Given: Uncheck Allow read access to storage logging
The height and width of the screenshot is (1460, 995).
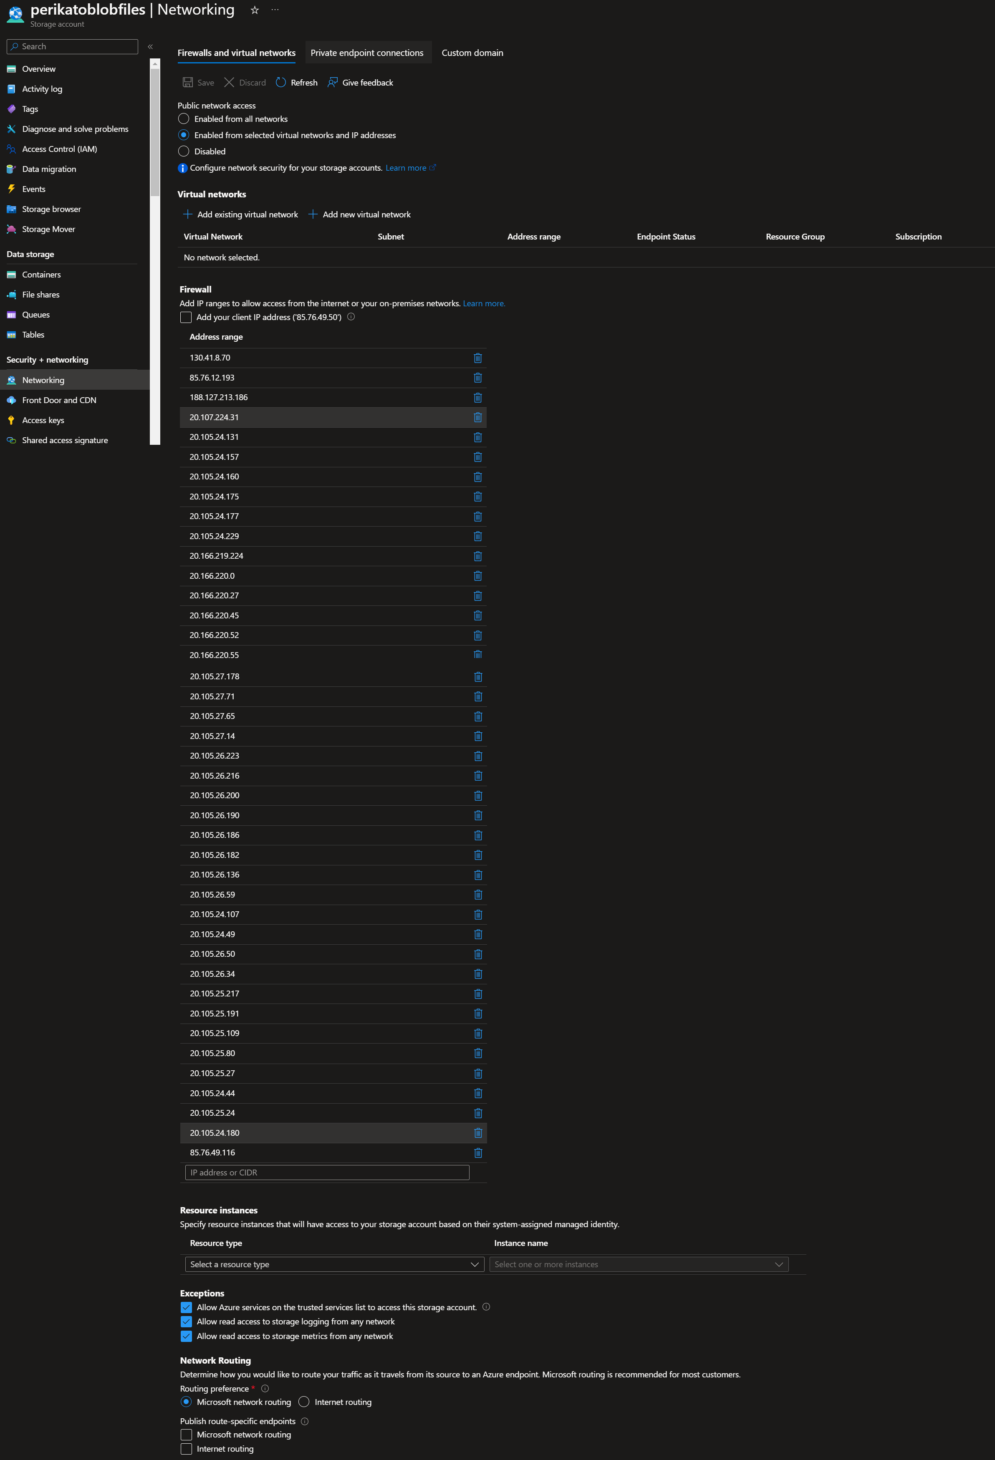Looking at the screenshot, I should 186,1322.
